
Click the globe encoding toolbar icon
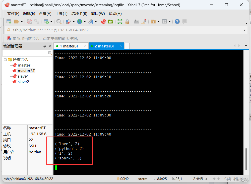pos(80,21)
